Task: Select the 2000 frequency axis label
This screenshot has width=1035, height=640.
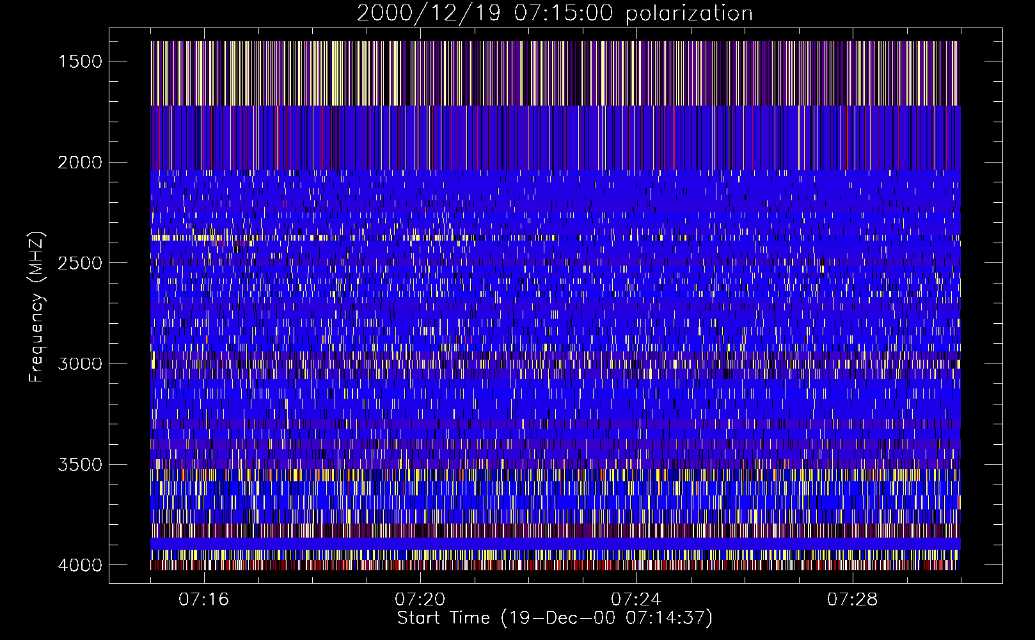Action: [x=80, y=163]
